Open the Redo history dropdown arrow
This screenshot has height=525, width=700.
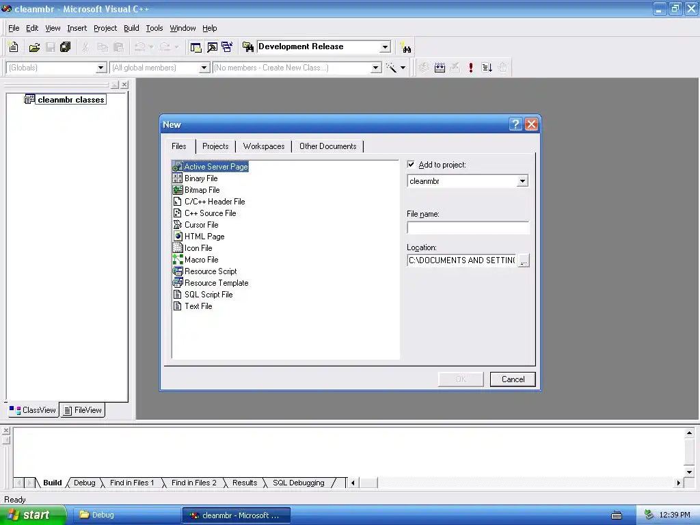pos(176,47)
